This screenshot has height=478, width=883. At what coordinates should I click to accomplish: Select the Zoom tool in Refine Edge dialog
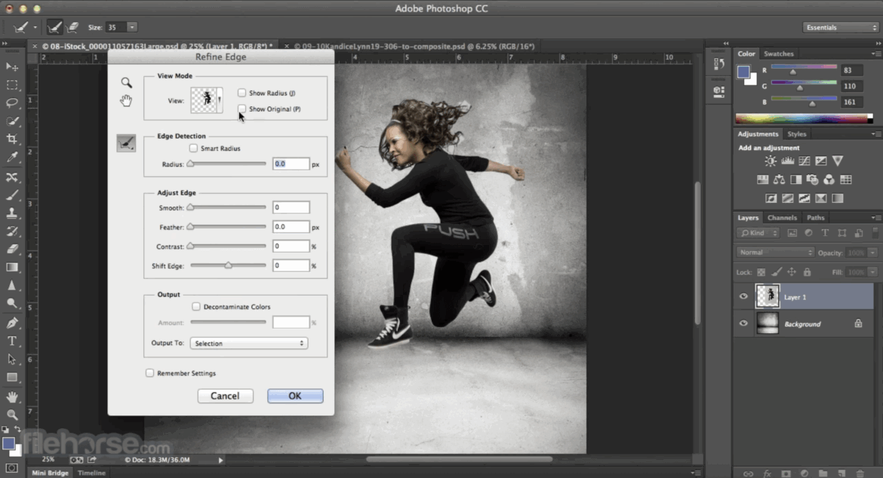(x=126, y=82)
